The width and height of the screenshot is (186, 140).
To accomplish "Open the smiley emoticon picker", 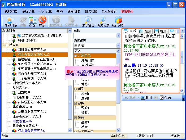I will [x=156, y=98].
